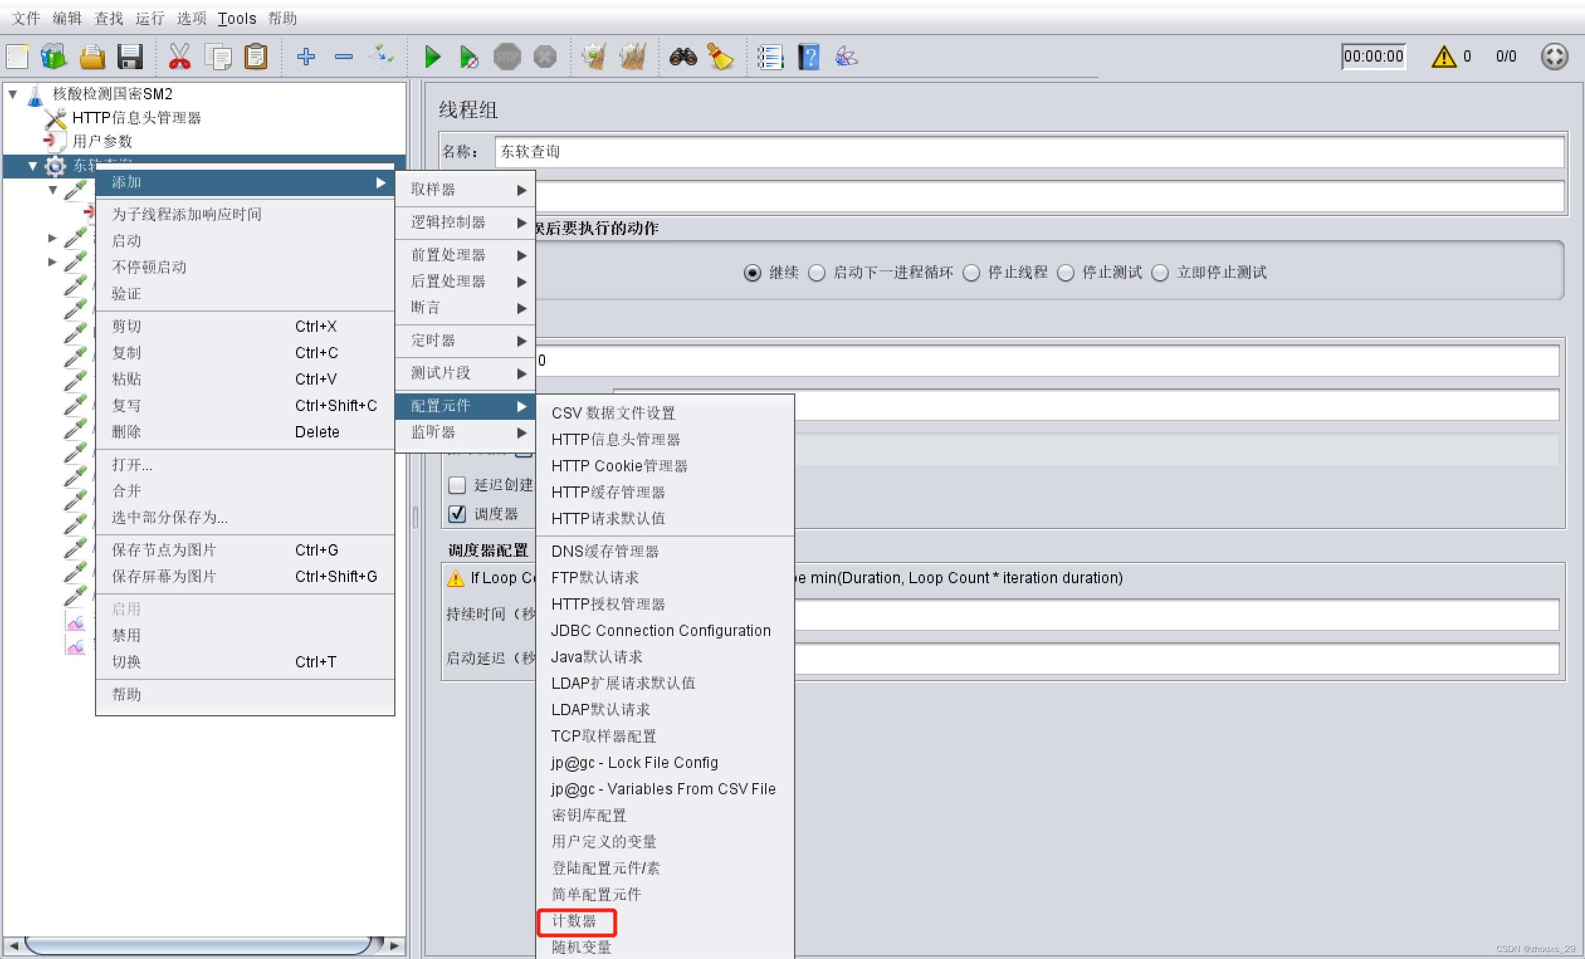Open the Templates icon in toolbar
The image size is (1585, 959).
(x=54, y=57)
